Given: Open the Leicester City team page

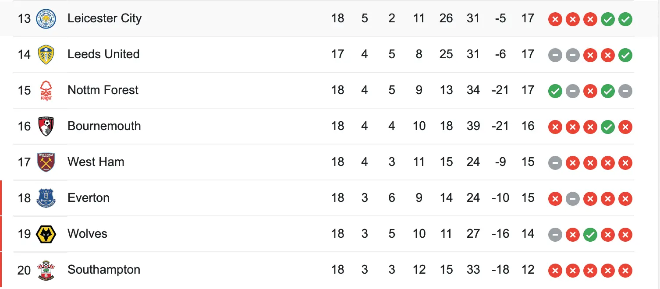Looking at the screenshot, I should point(104,18).
